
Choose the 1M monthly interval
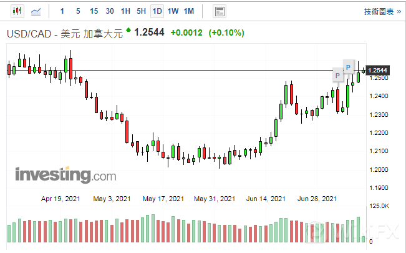click(x=189, y=11)
